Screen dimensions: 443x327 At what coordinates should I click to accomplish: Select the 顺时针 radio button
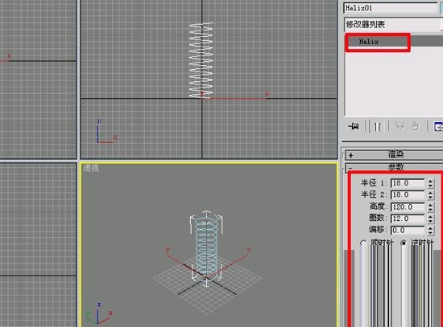(x=363, y=243)
